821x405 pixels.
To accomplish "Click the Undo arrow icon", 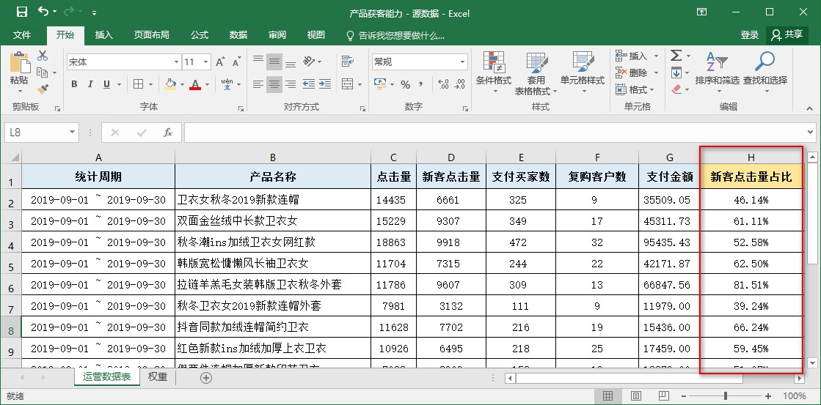I will (x=43, y=12).
